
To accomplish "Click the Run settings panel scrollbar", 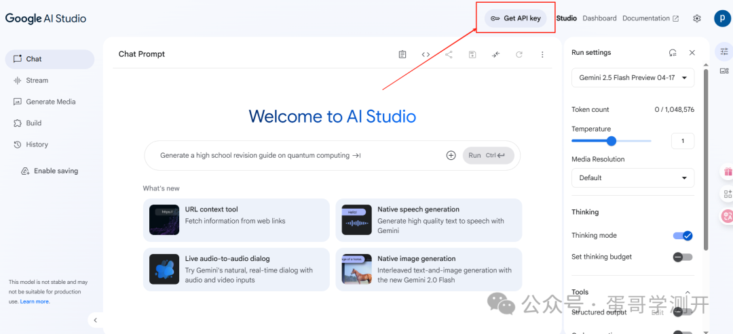I will coord(706,159).
